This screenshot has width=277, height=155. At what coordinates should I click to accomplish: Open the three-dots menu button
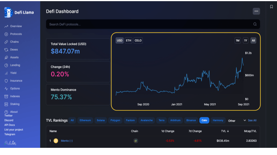256,11
